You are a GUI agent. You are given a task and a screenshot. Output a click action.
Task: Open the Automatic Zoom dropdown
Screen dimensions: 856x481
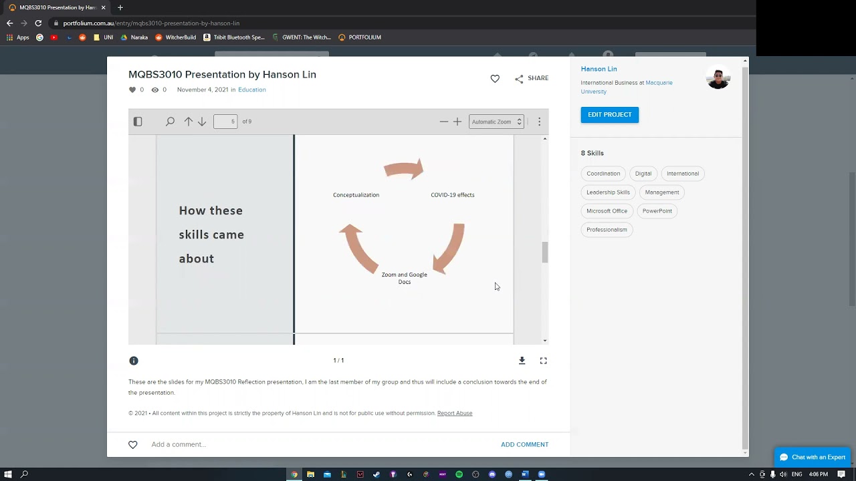(496, 122)
